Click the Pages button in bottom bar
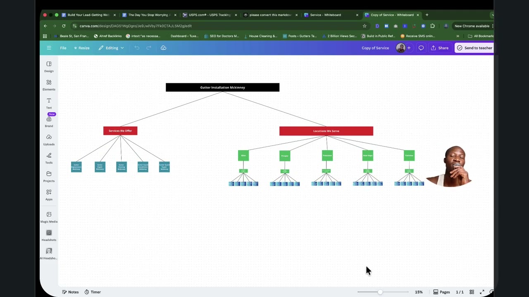Viewport: 529px width, 297px height. [x=441, y=292]
